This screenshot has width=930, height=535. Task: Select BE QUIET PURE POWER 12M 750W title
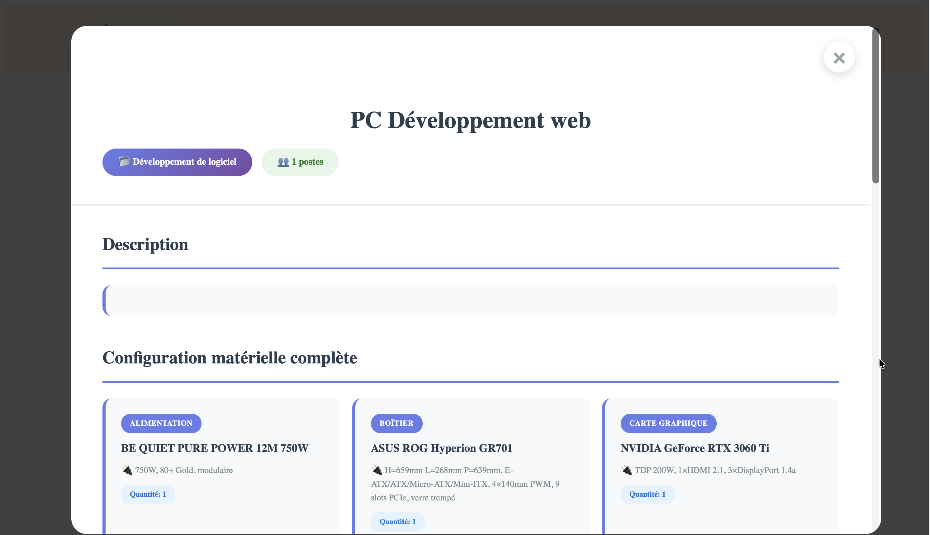pyautogui.click(x=215, y=448)
